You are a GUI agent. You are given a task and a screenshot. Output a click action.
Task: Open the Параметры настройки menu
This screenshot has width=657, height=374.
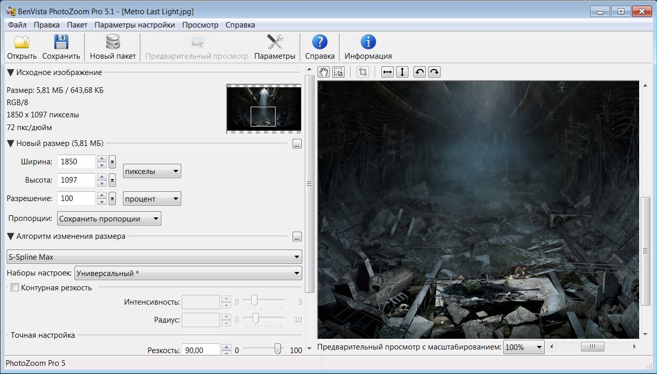(x=135, y=24)
